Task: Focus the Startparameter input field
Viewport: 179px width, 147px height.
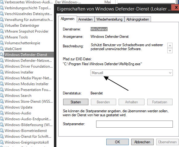Action: [x=134, y=124]
